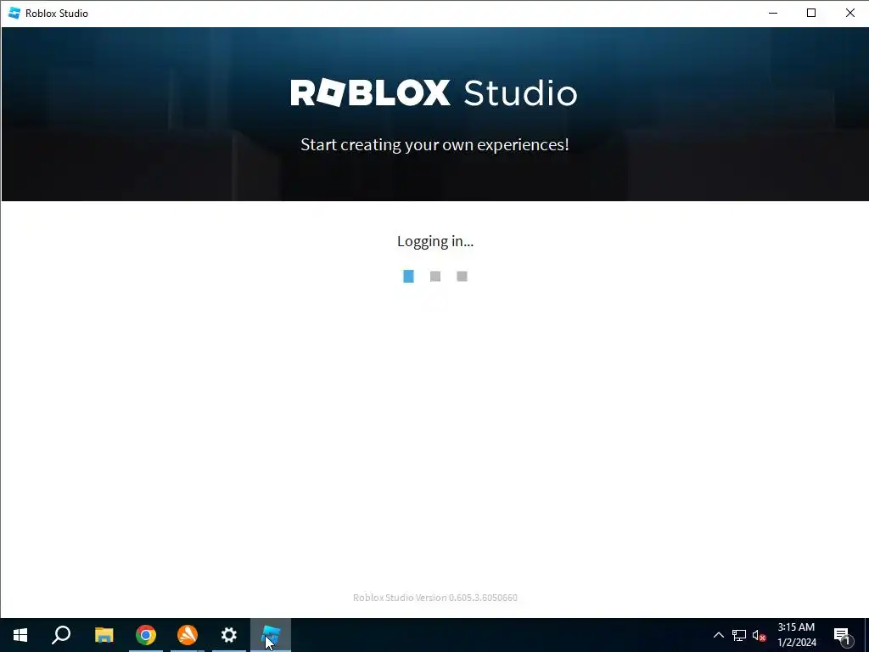Open Google Chrome from taskbar
This screenshot has height=652, width=869.
point(146,635)
